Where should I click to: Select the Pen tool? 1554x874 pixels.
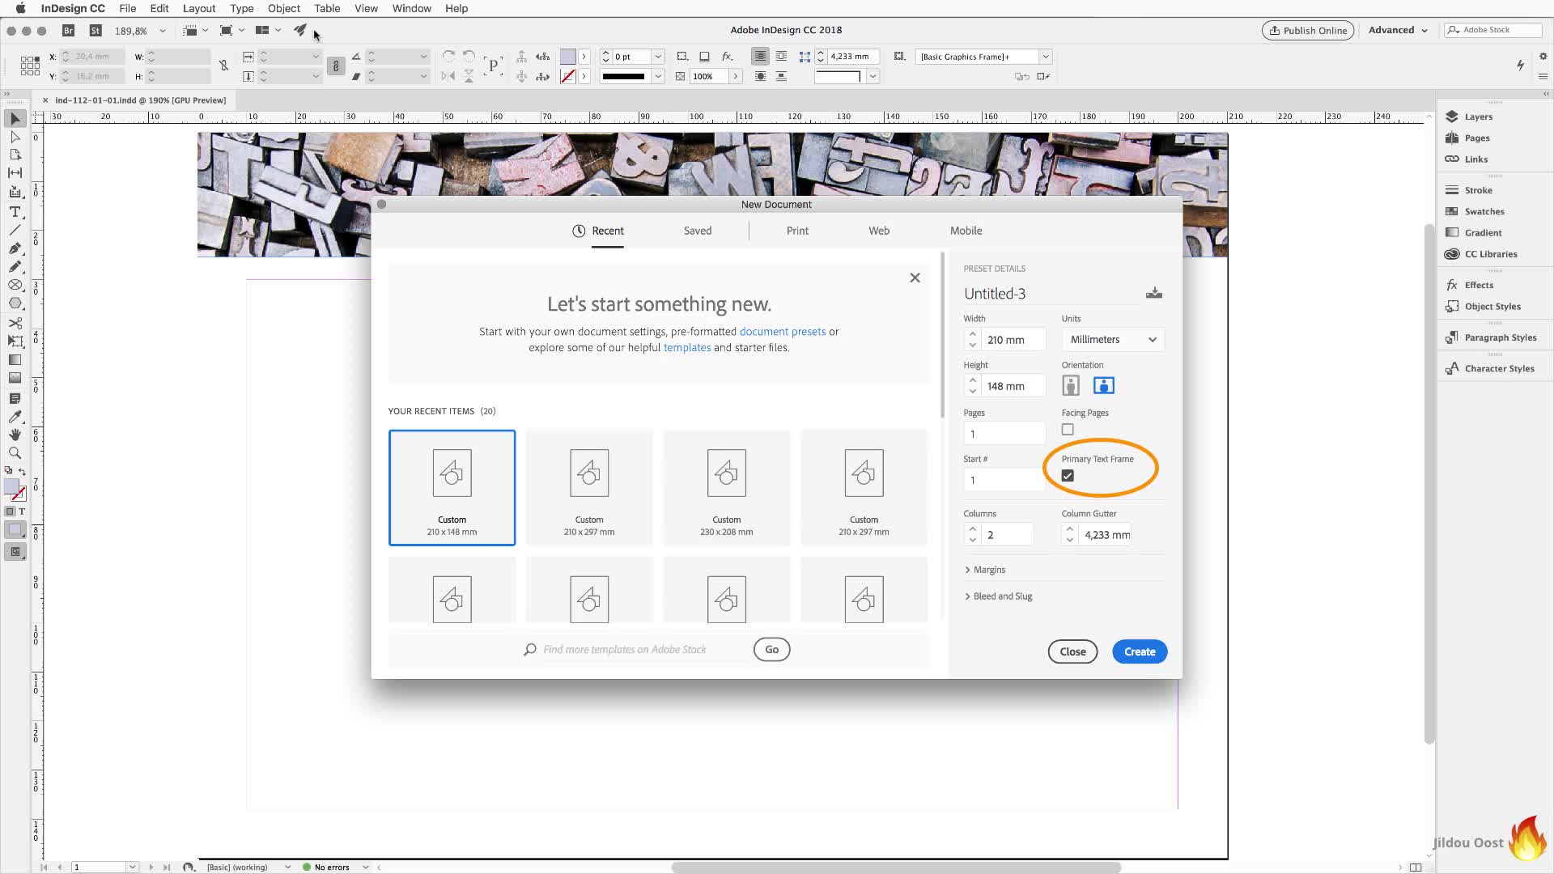pyautogui.click(x=15, y=248)
